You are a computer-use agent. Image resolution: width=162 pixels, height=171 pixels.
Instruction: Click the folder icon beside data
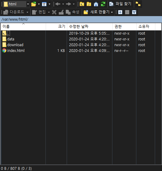coord(4,39)
